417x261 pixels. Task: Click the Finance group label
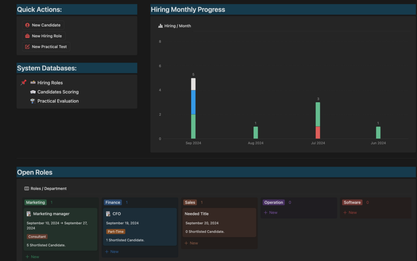point(113,202)
